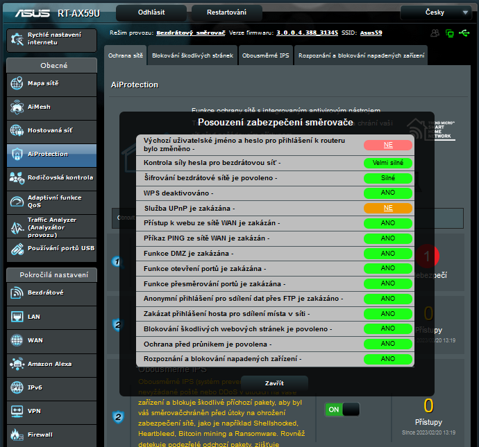
Task: Click the Mapa sítě sidebar icon
Action: 17,84
